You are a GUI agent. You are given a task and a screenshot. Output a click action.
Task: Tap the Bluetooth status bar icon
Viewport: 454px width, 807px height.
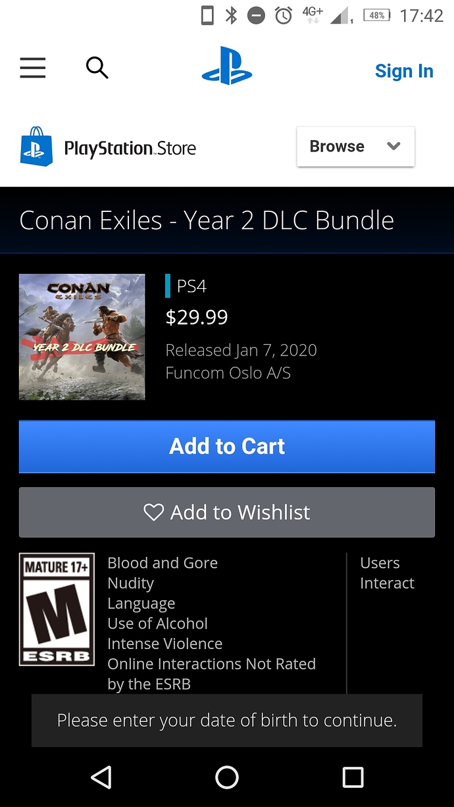[231, 14]
